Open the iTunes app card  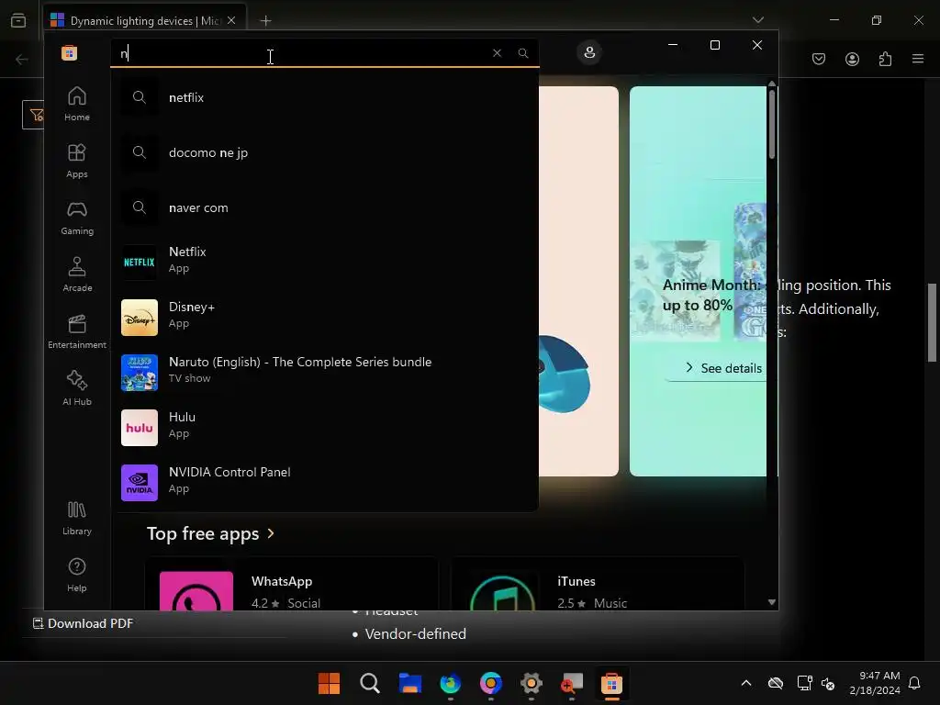pyautogui.click(x=597, y=584)
